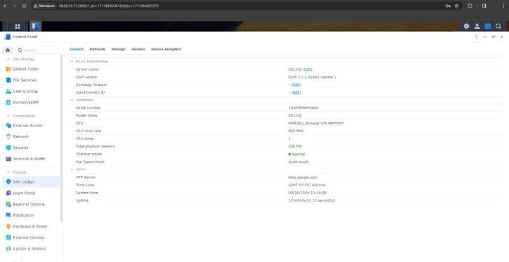The image size is (509, 262).
Task: Click the Normal thermal status value
Action: tap(296, 154)
